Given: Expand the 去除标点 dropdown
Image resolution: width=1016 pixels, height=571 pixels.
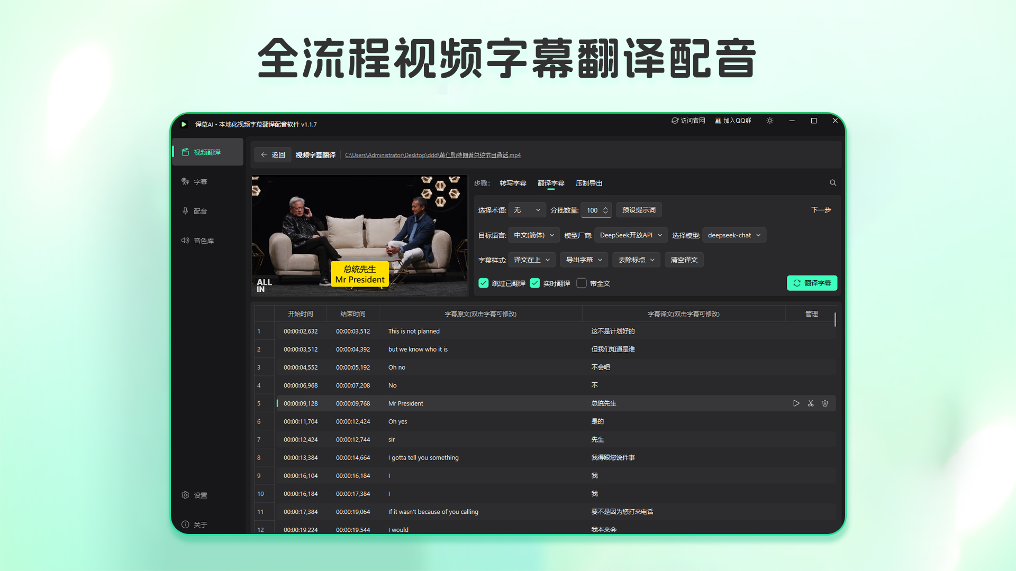Looking at the screenshot, I should (637, 260).
